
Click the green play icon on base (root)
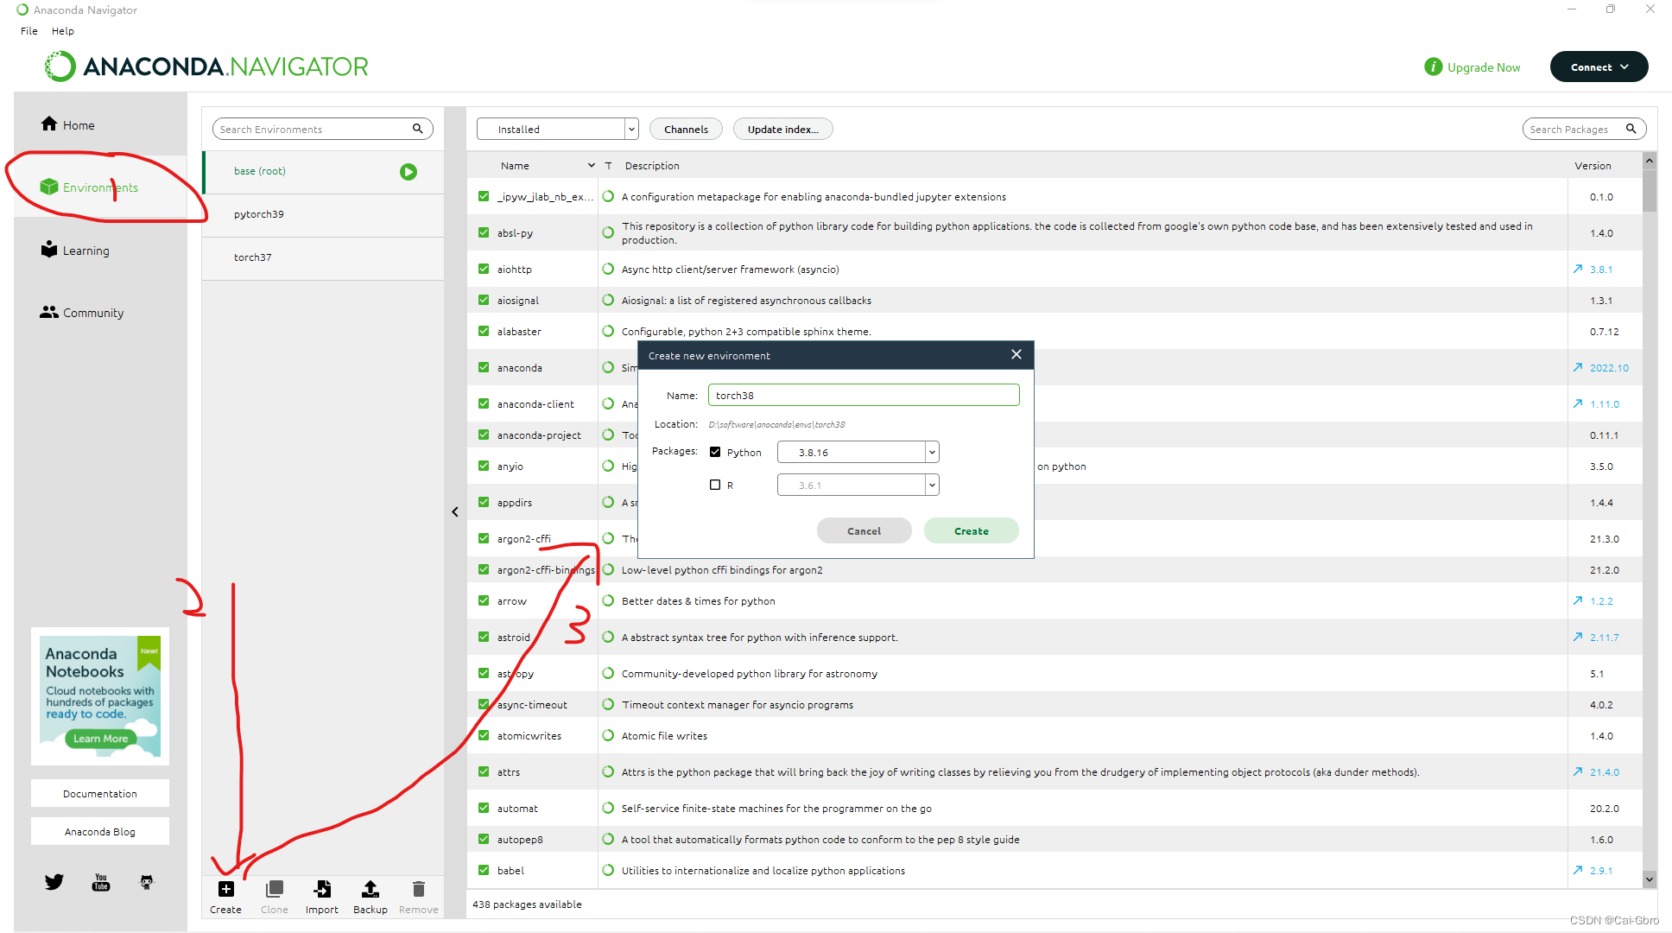pos(408,172)
